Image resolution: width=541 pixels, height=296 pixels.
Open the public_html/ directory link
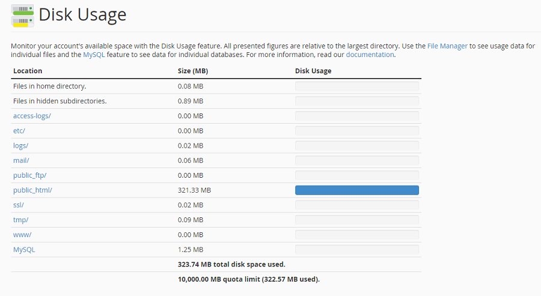tap(33, 190)
